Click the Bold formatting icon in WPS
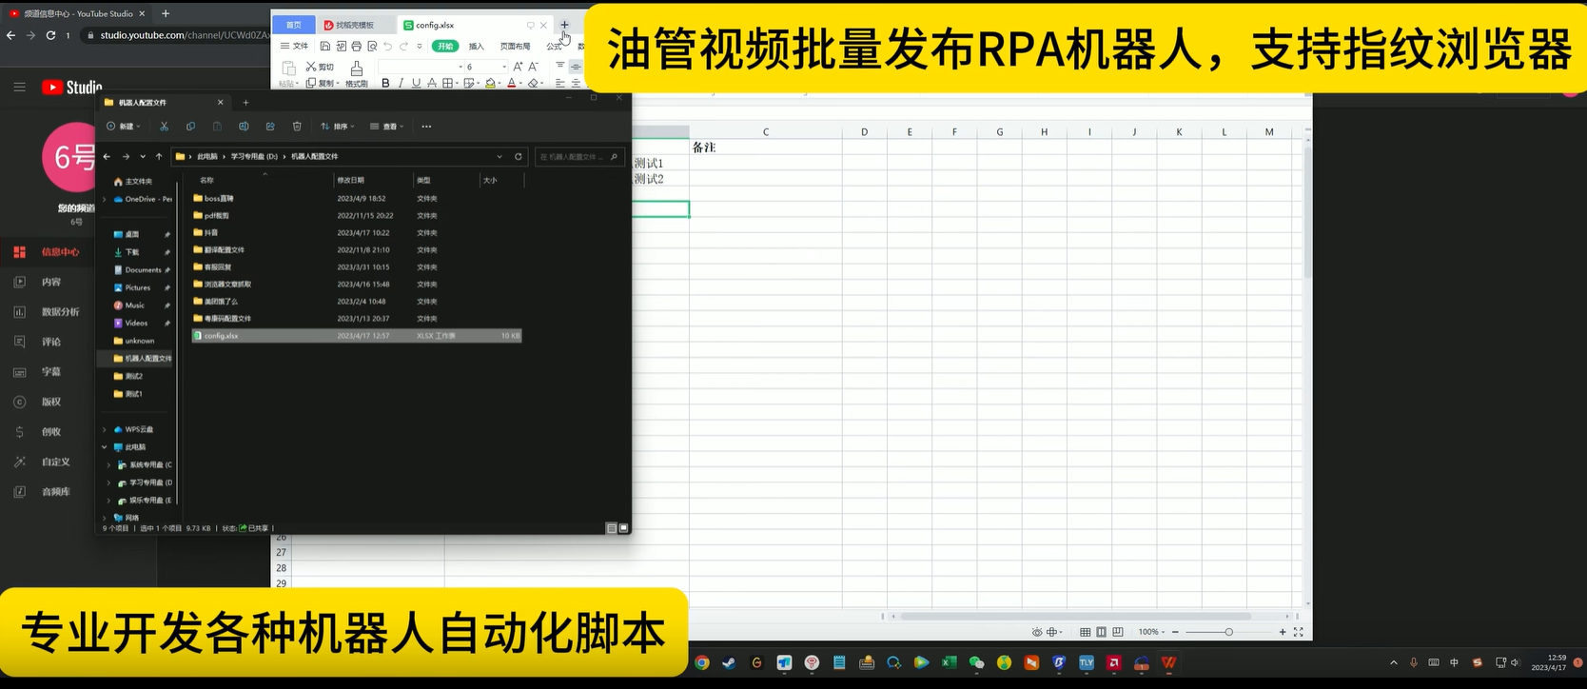Image resolution: width=1587 pixels, height=689 pixels. pyautogui.click(x=385, y=84)
